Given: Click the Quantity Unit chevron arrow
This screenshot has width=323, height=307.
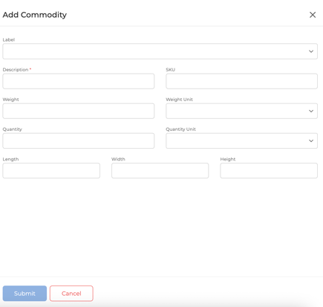Looking at the screenshot, I should point(311,140).
